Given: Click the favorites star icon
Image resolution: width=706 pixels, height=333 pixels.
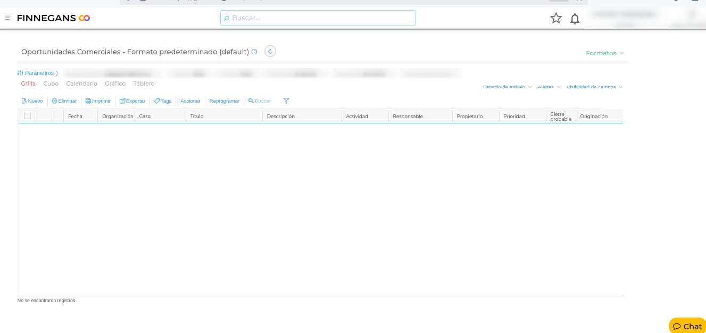Looking at the screenshot, I should coord(556,18).
